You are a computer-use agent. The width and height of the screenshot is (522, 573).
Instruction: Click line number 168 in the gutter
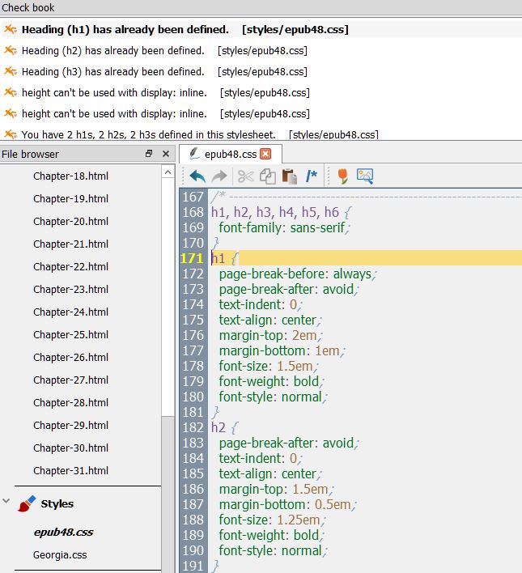pos(193,212)
